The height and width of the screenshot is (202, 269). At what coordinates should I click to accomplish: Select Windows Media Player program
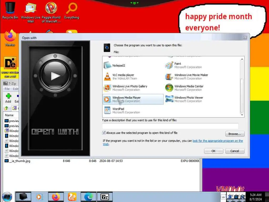point(133,99)
